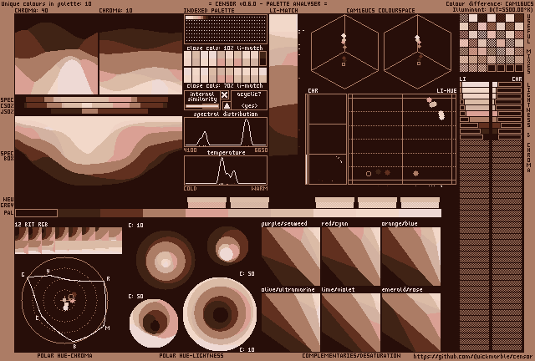Click the '12 BIT RGB' label
The image size is (535, 361).
tap(32, 224)
